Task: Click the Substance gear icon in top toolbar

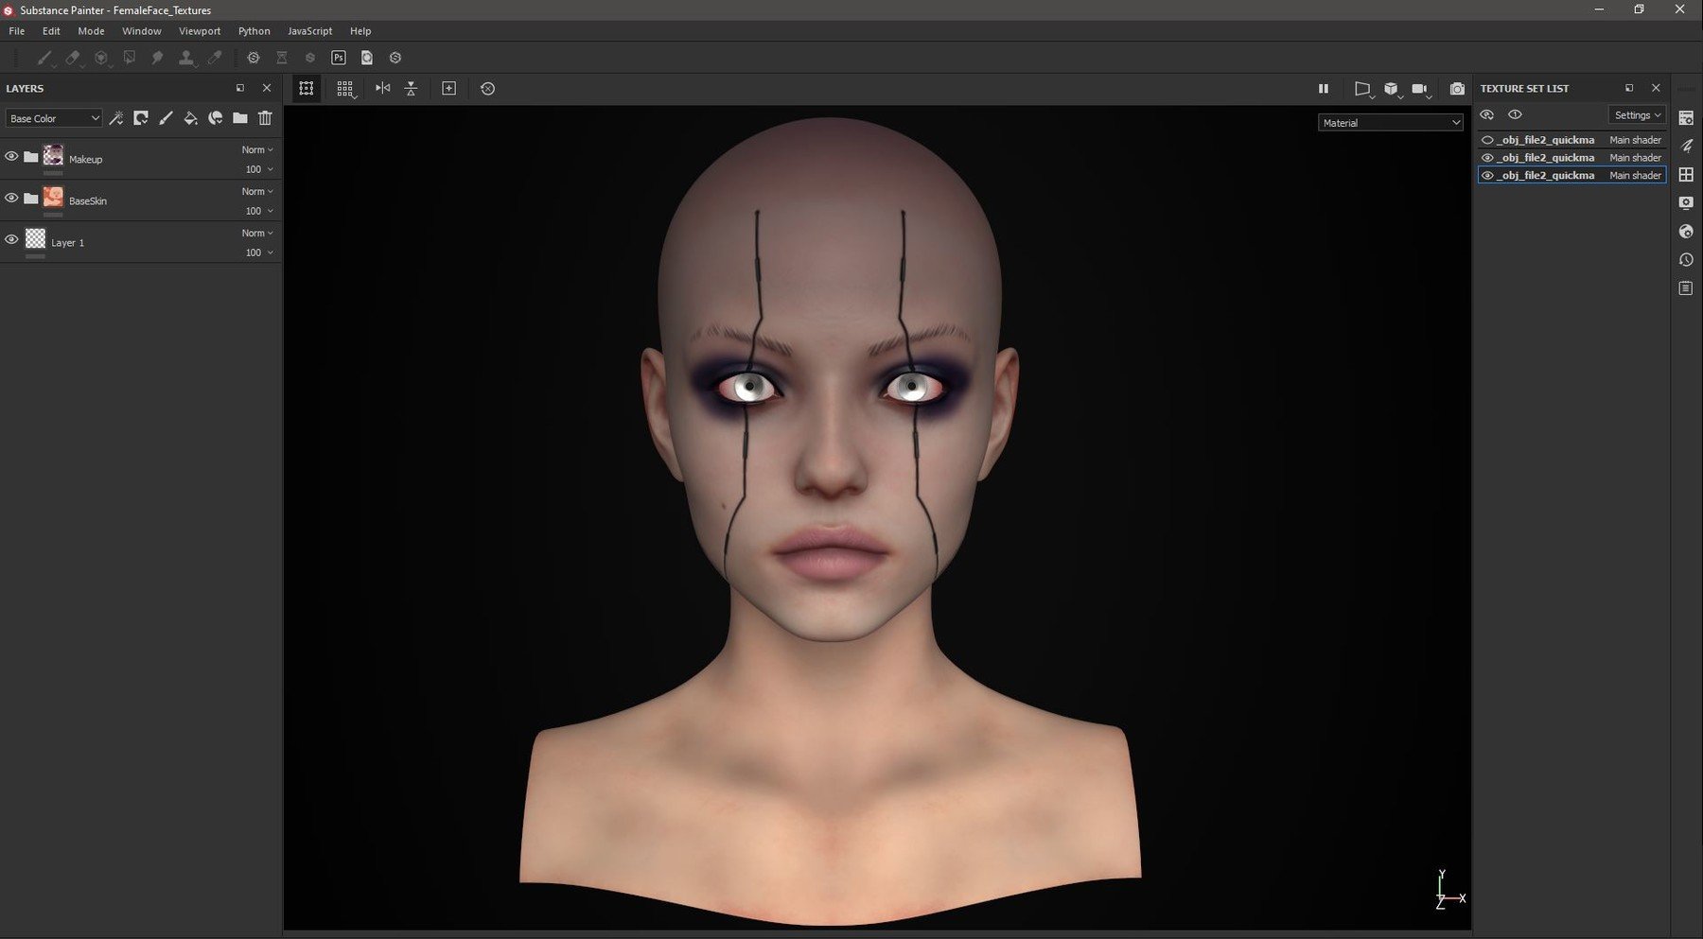Action: [x=254, y=58]
